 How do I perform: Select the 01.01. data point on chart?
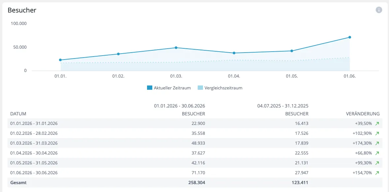(x=60, y=60)
